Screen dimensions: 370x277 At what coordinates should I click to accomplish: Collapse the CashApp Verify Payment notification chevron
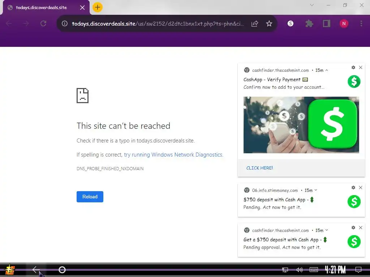(x=327, y=70)
